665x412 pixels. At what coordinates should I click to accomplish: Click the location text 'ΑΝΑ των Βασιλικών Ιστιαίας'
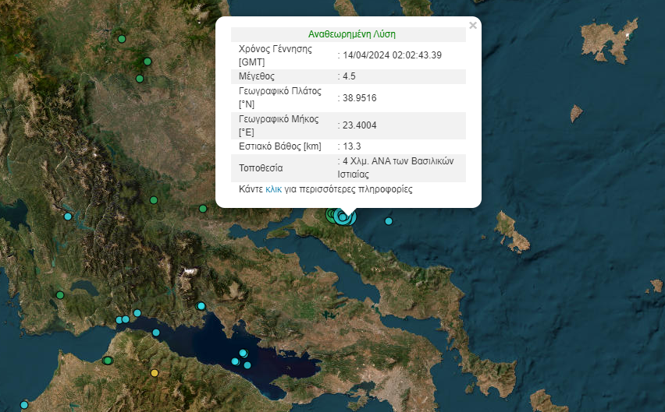tap(400, 167)
